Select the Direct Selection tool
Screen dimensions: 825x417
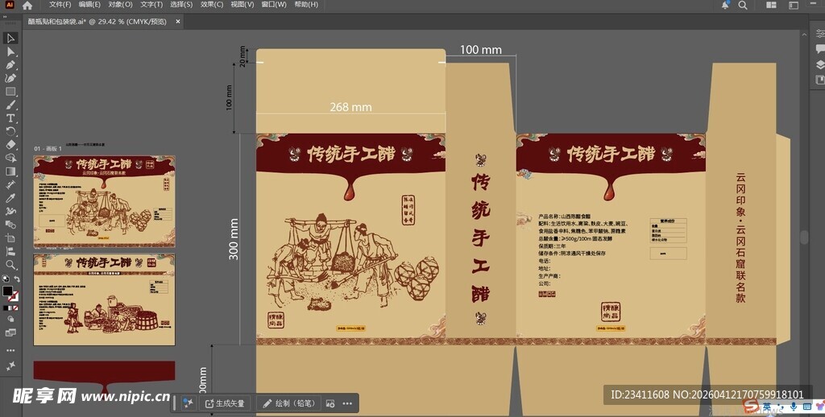(x=10, y=52)
